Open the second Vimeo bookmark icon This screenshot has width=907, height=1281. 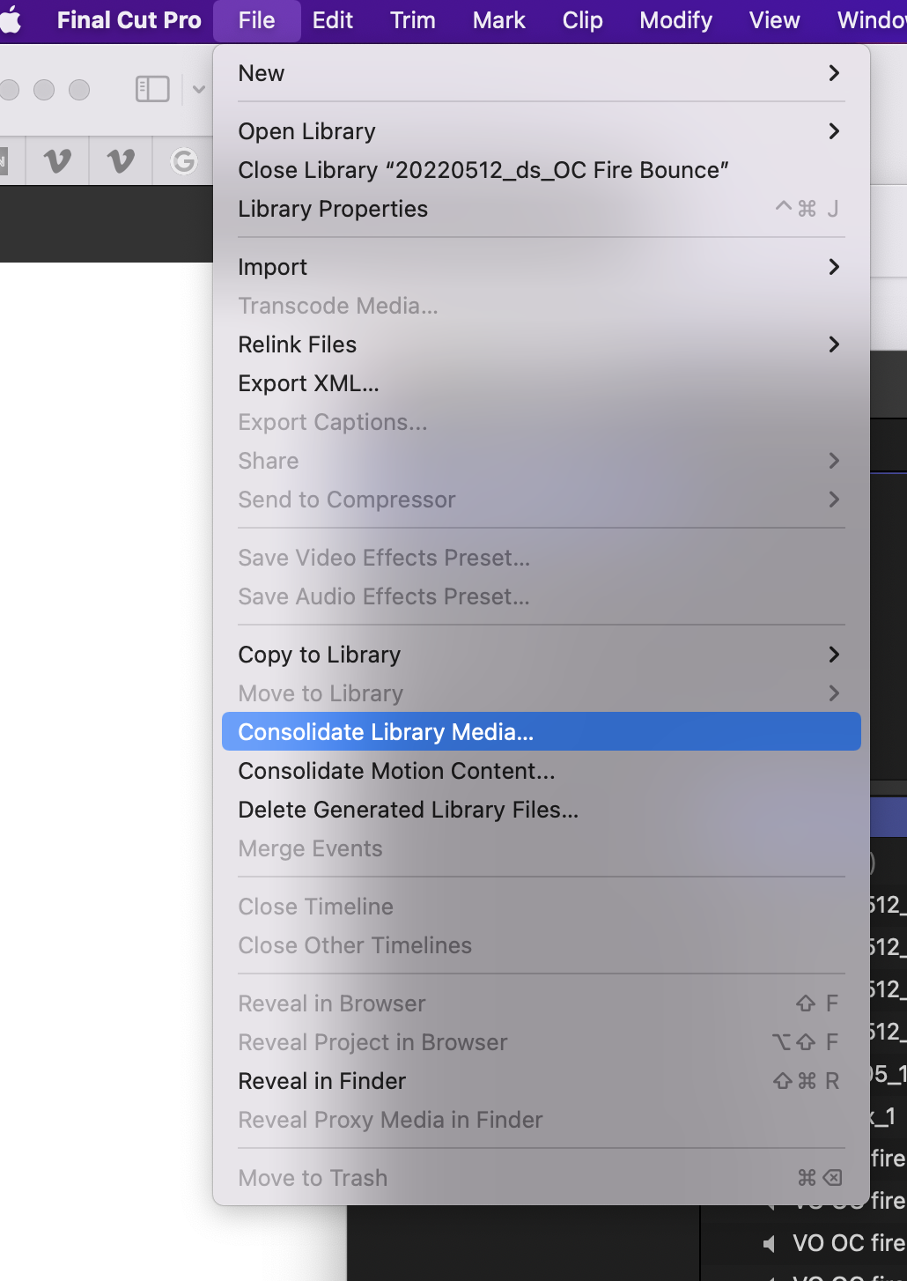(x=121, y=160)
